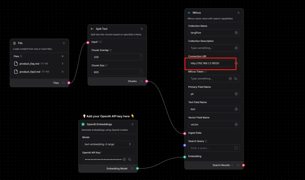Inspect the Files output icon
Image resolution: width=305 pixels, height=180 pixels.
point(64,83)
